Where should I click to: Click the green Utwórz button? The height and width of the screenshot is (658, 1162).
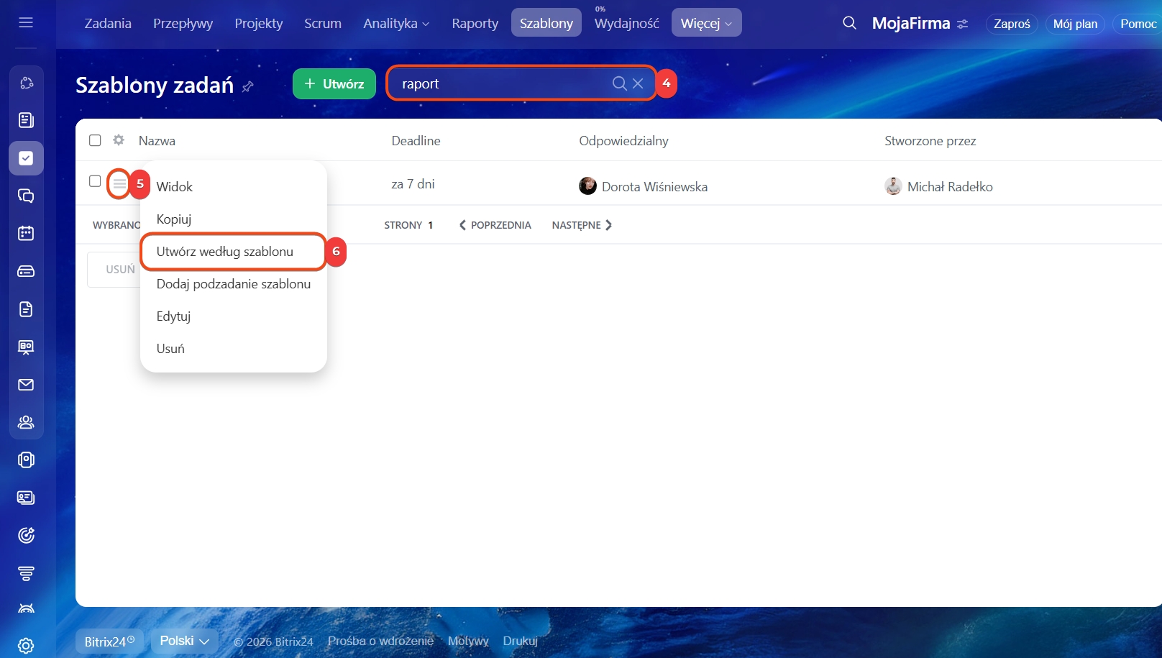click(334, 84)
